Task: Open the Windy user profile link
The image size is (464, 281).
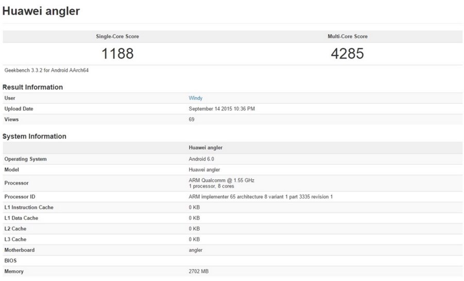Action: tap(195, 98)
